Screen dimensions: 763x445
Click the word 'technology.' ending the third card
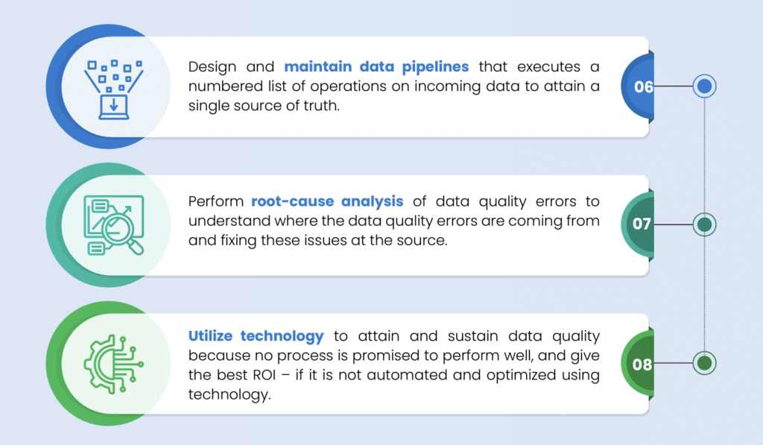(x=229, y=394)
